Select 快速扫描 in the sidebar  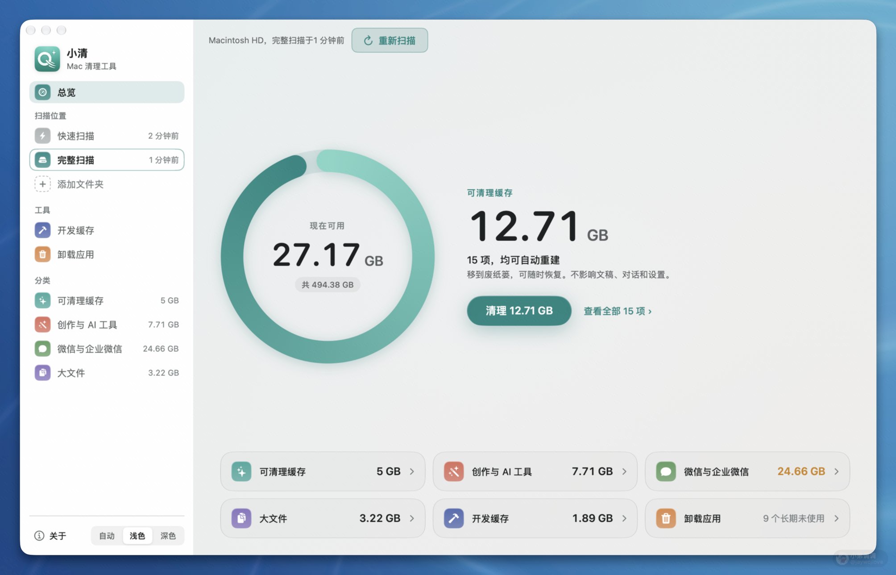(107, 136)
